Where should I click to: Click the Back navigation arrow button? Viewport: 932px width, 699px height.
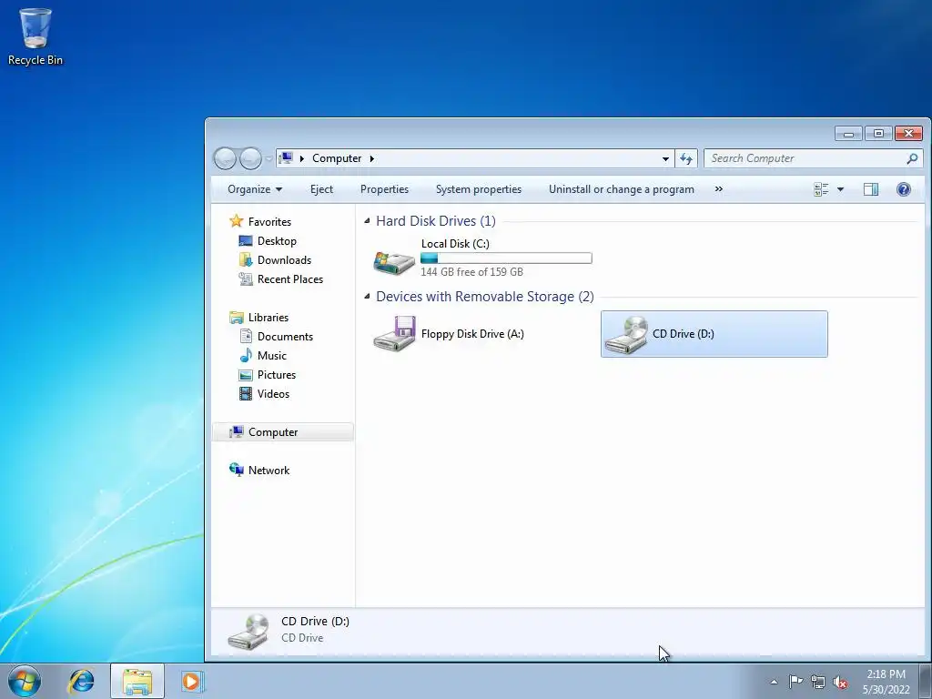pyautogui.click(x=226, y=158)
